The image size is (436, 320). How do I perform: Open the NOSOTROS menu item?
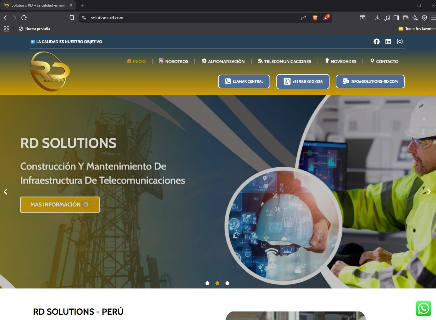[x=174, y=61]
